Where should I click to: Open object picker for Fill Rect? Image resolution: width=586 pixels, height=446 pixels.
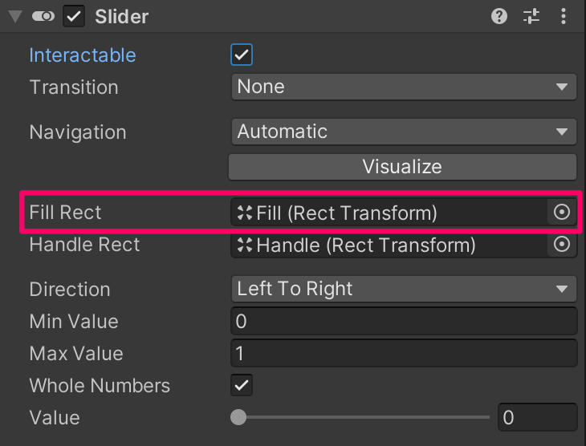562,212
